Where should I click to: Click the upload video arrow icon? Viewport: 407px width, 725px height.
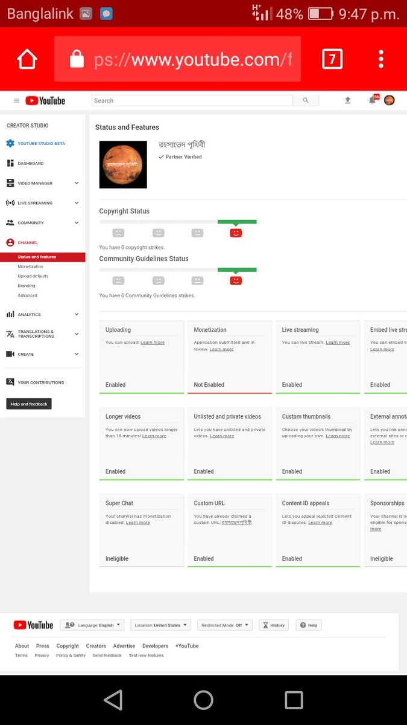pos(348,100)
